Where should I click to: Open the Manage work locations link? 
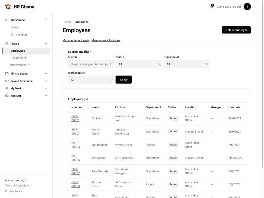pyautogui.click(x=106, y=40)
